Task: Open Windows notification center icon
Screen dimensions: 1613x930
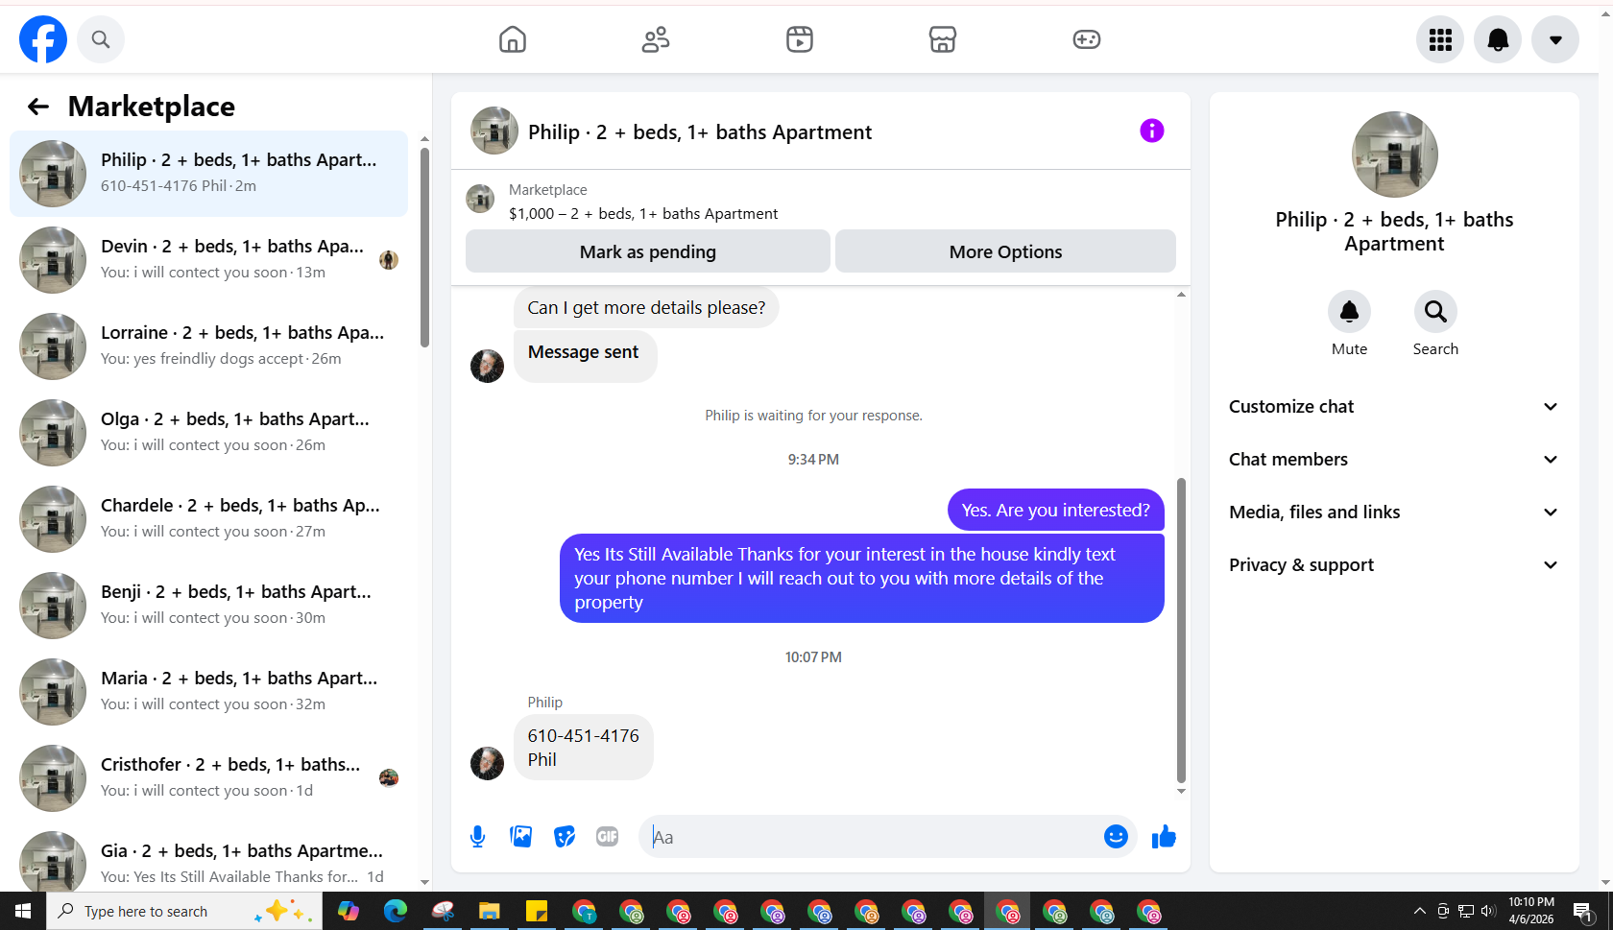Action: [1582, 911]
